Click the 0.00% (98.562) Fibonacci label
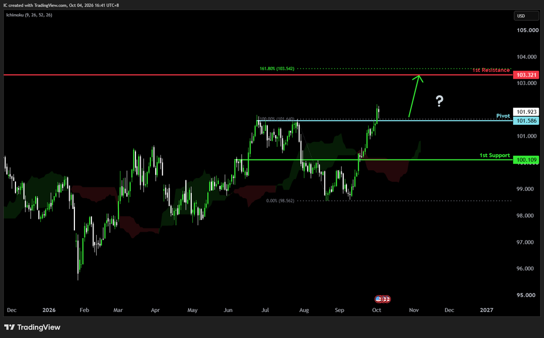544x338 pixels. click(x=280, y=200)
